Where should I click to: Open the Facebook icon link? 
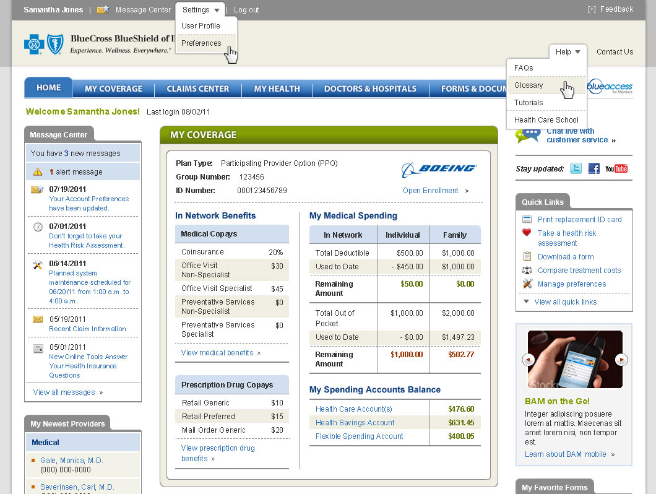(x=594, y=168)
